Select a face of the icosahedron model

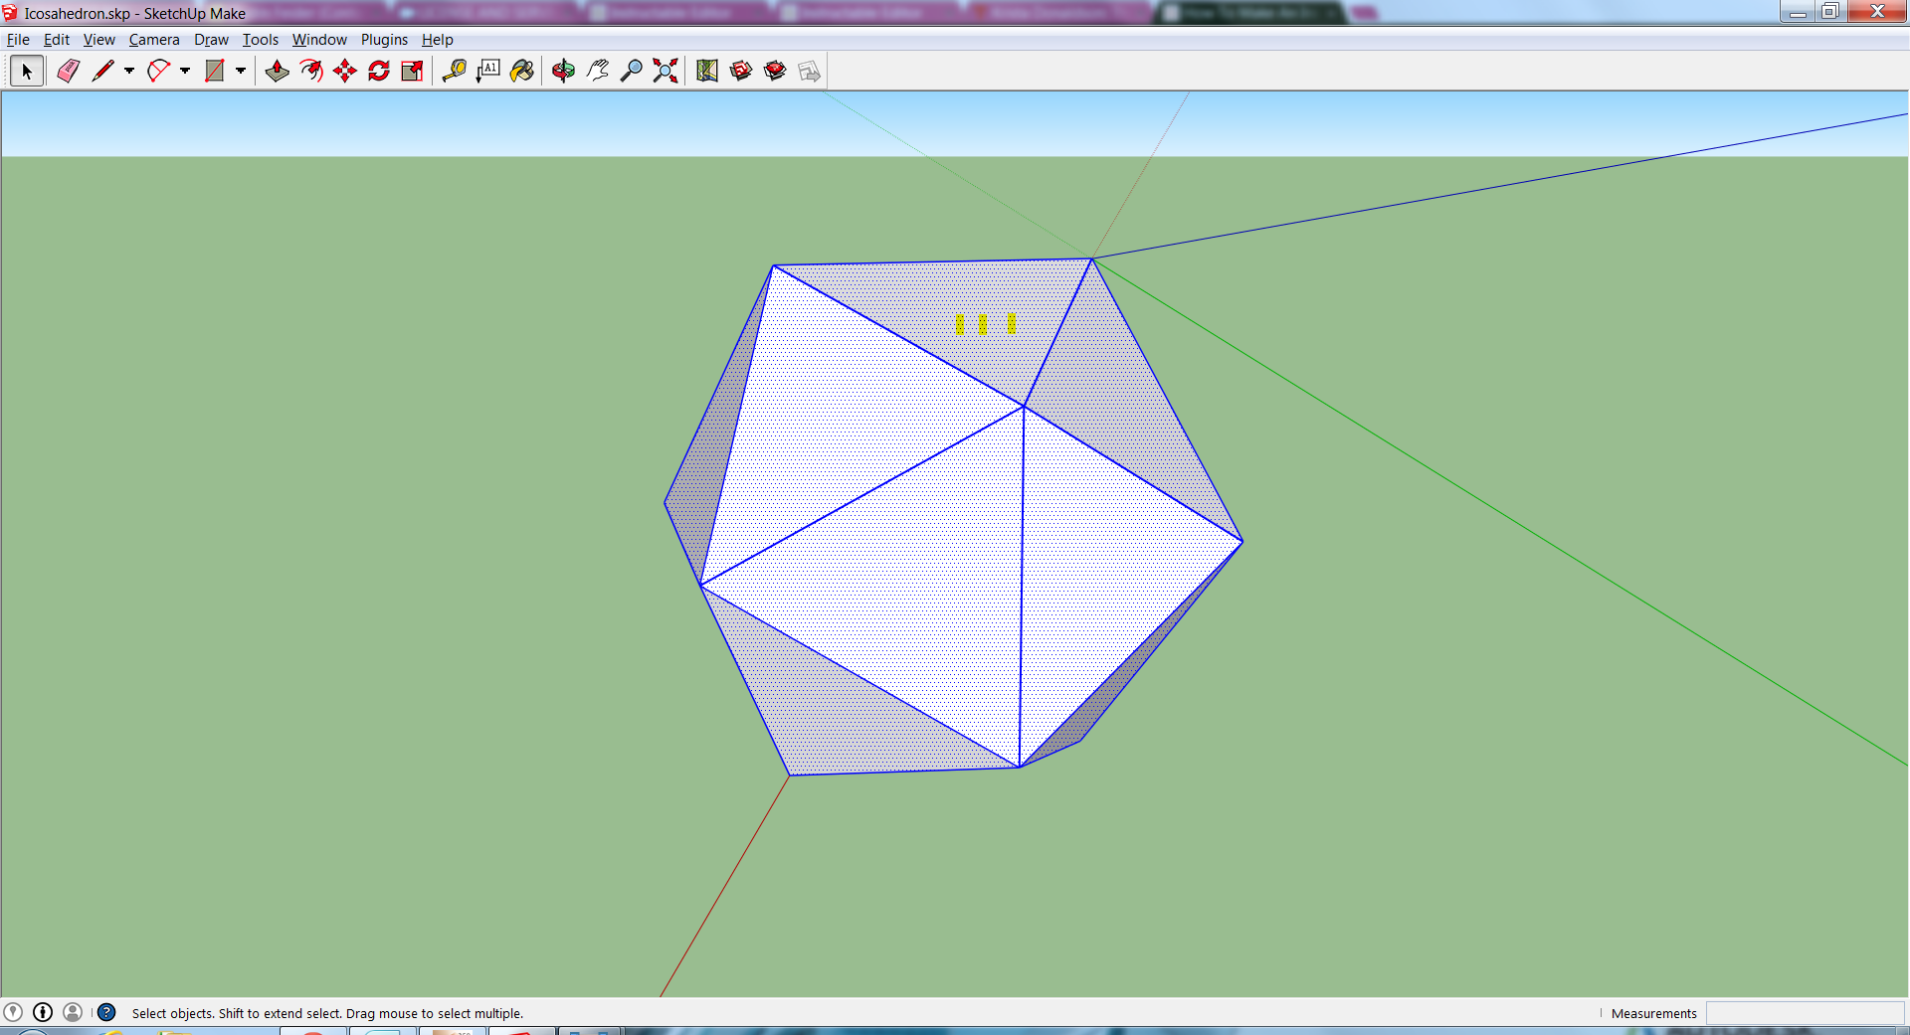pos(895,497)
